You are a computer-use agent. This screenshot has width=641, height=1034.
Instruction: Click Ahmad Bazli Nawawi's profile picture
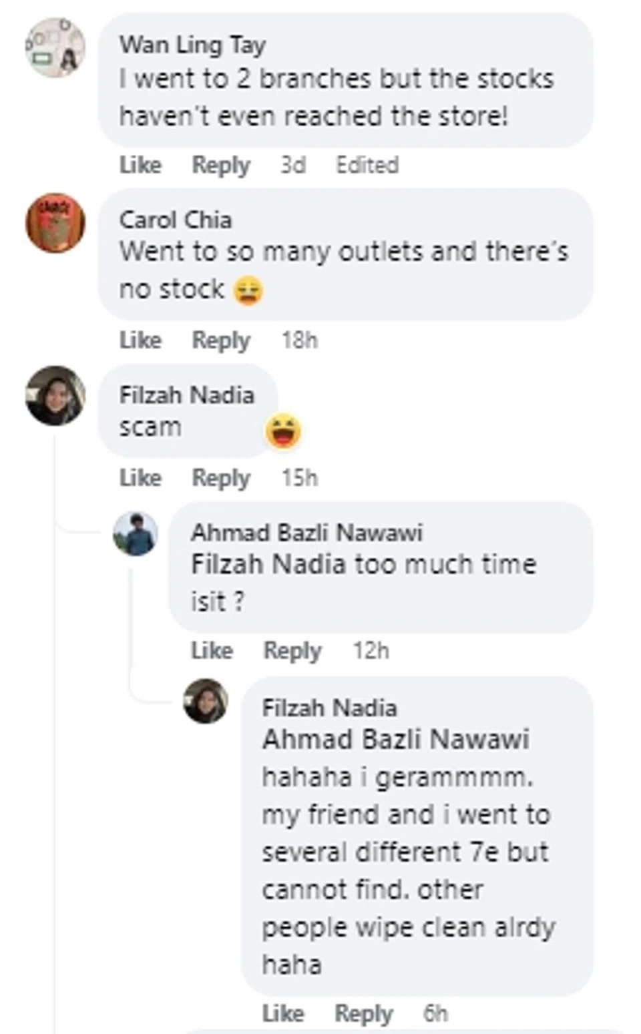(x=136, y=534)
